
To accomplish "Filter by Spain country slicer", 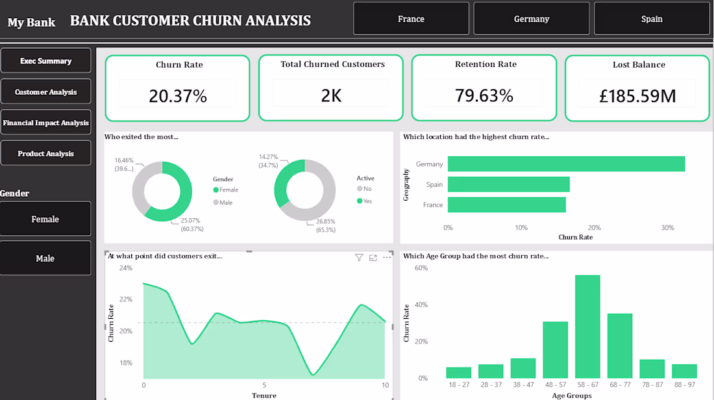I will coord(652,19).
